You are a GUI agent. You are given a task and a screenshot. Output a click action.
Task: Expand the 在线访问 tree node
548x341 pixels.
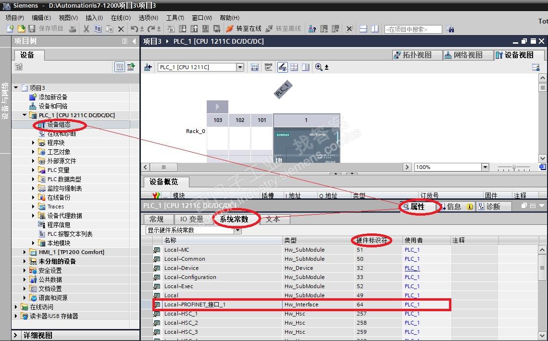(x=16, y=306)
